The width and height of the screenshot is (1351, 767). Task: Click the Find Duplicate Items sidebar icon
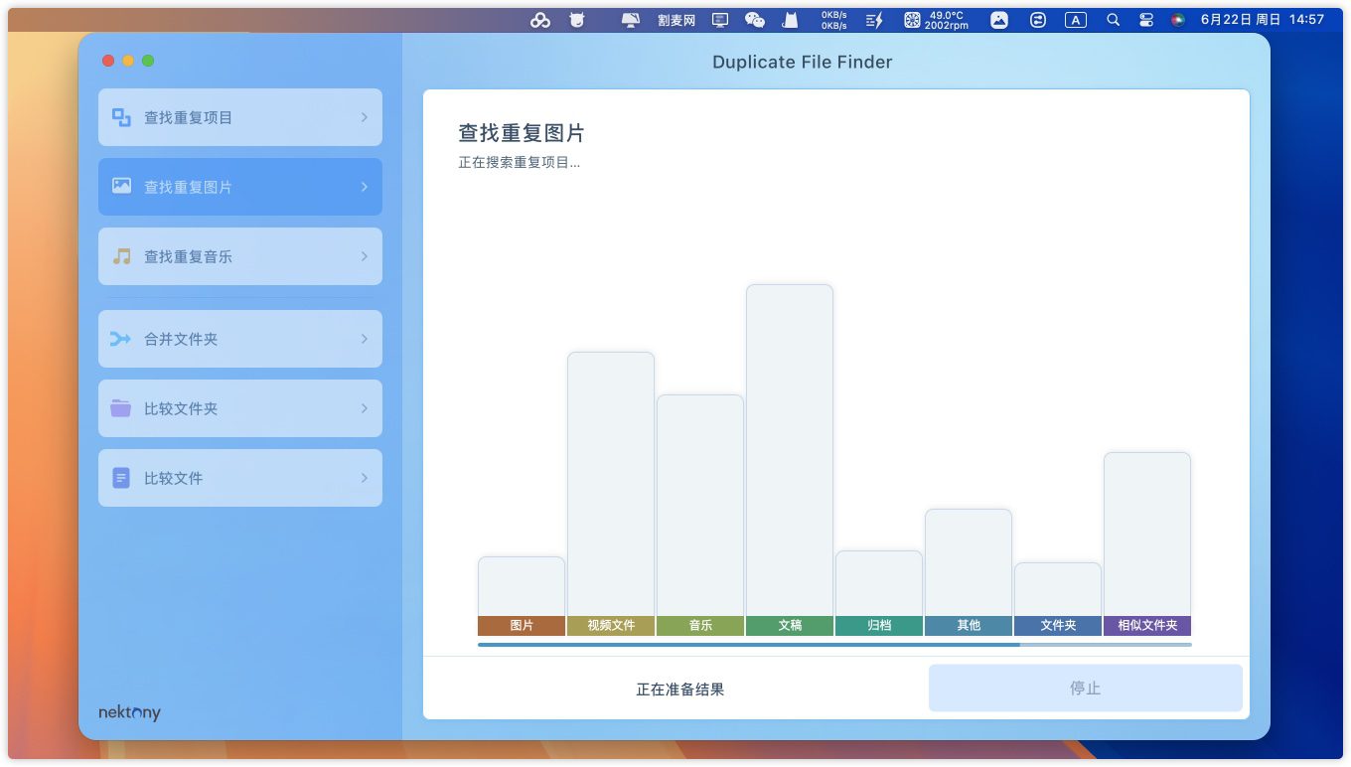pos(121,117)
